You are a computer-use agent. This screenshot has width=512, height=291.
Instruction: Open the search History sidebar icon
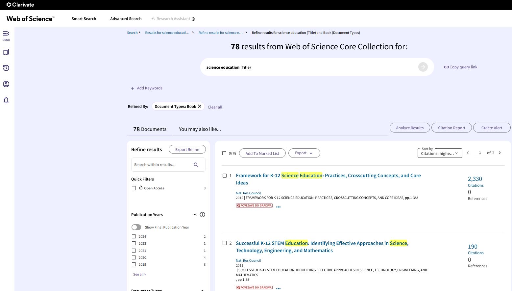[6, 68]
